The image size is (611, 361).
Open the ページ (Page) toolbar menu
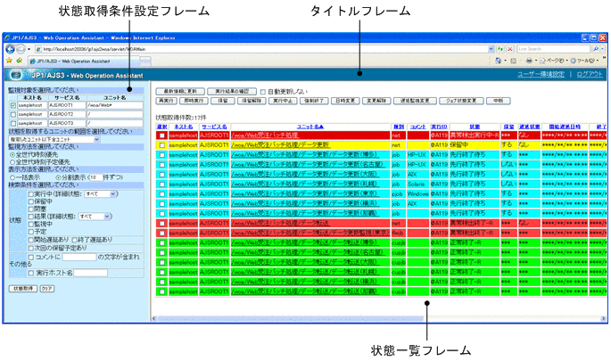click(552, 61)
